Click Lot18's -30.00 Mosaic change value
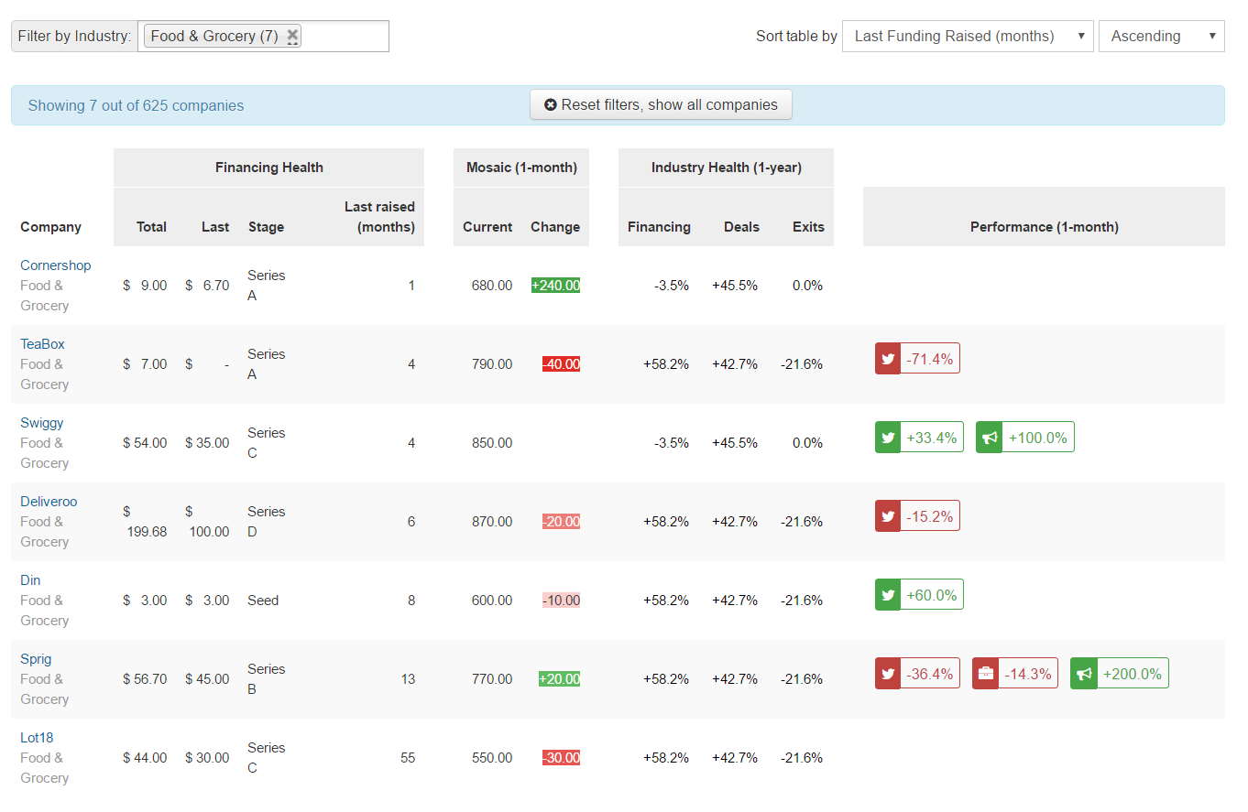 [561, 758]
